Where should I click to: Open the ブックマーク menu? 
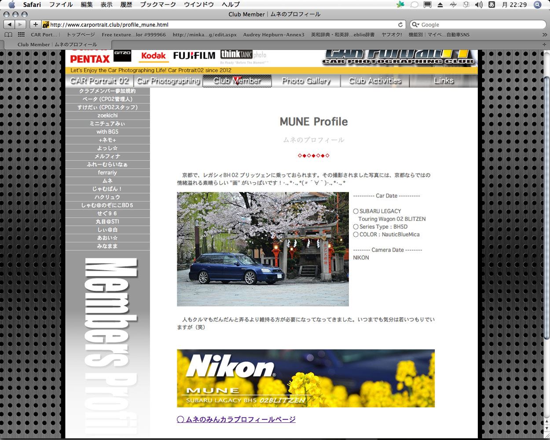(158, 4)
